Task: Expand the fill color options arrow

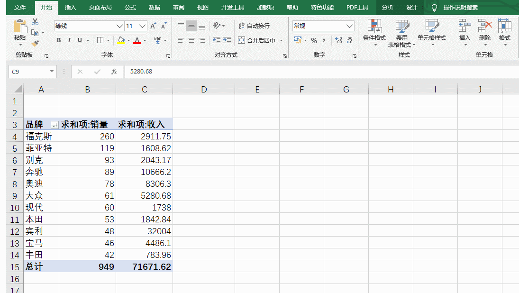Action: (128, 40)
